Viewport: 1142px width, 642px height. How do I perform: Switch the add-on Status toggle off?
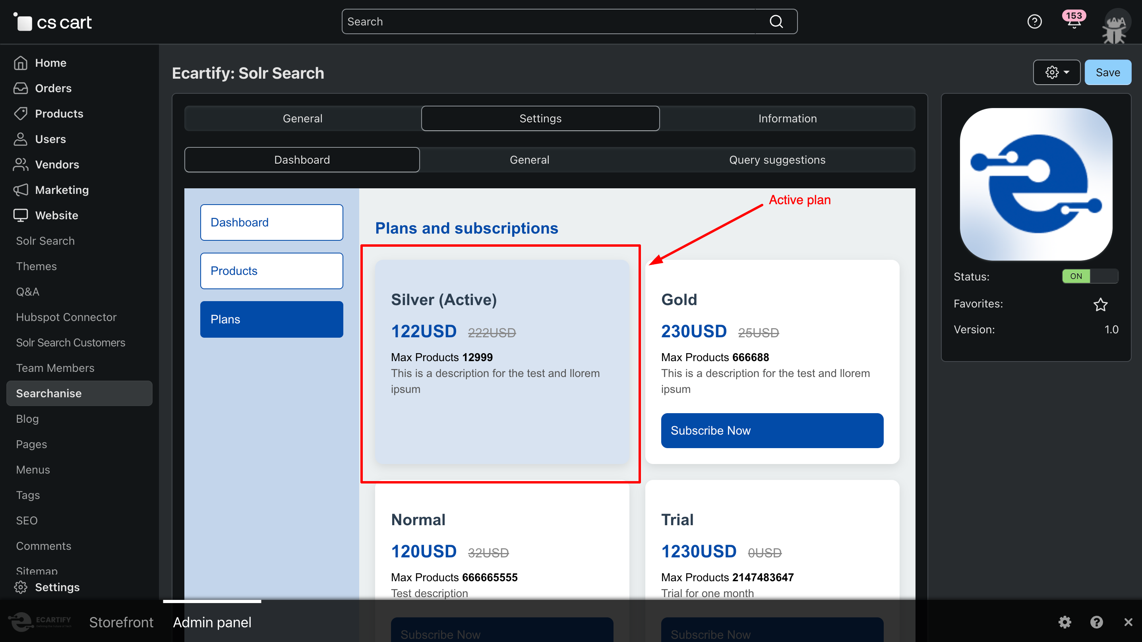click(x=1090, y=276)
